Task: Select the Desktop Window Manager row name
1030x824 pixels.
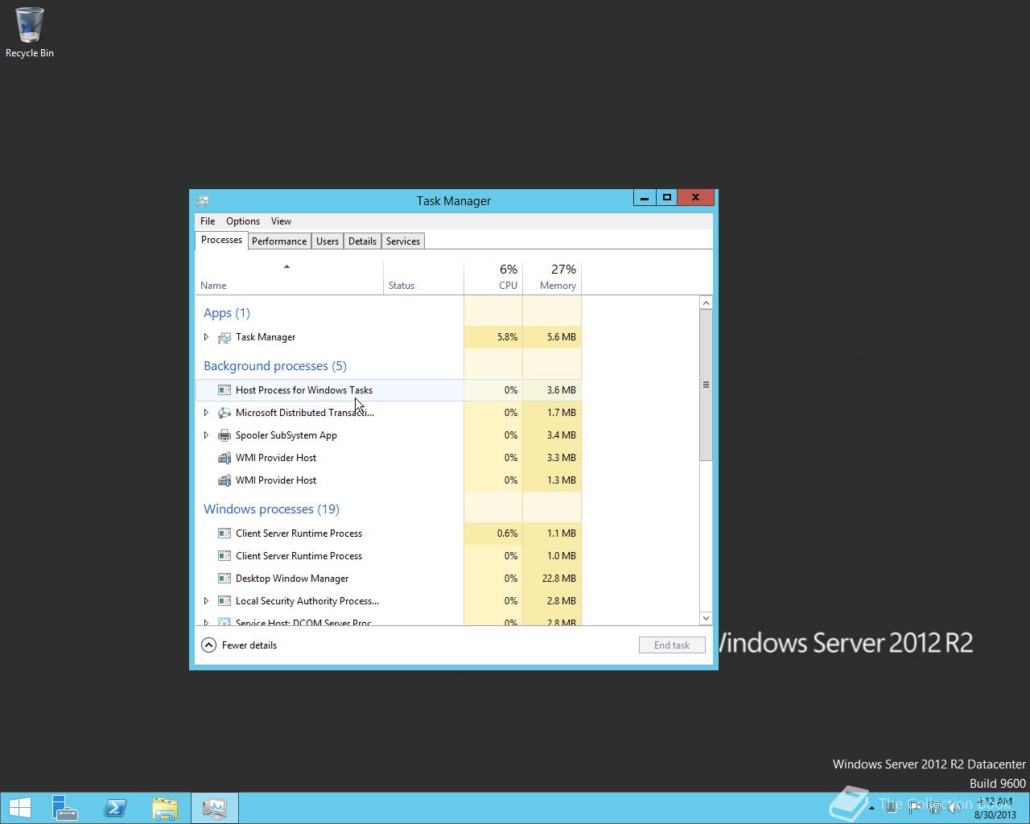Action: (292, 579)
